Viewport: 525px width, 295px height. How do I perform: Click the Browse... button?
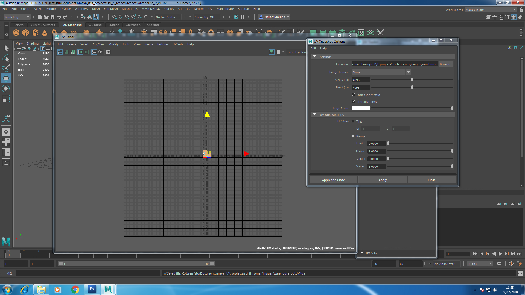[x=446, y=64]
